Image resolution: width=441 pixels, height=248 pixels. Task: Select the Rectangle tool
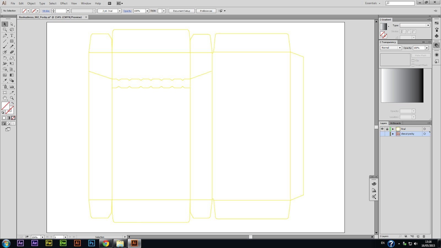11,41
